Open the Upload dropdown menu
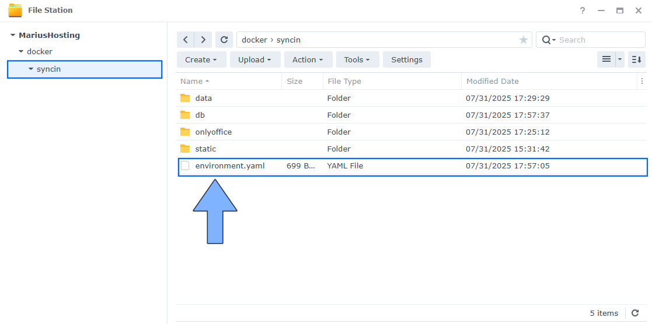652x324 pixels. (255, 59)
